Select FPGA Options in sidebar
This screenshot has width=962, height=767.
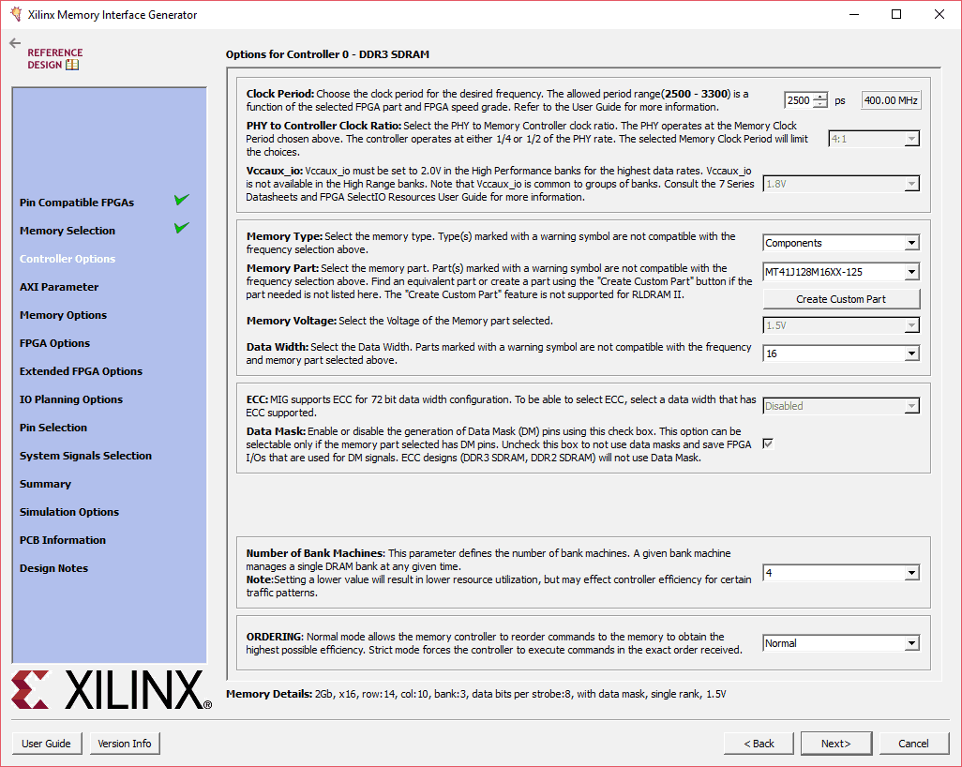(x=55, y=343)
